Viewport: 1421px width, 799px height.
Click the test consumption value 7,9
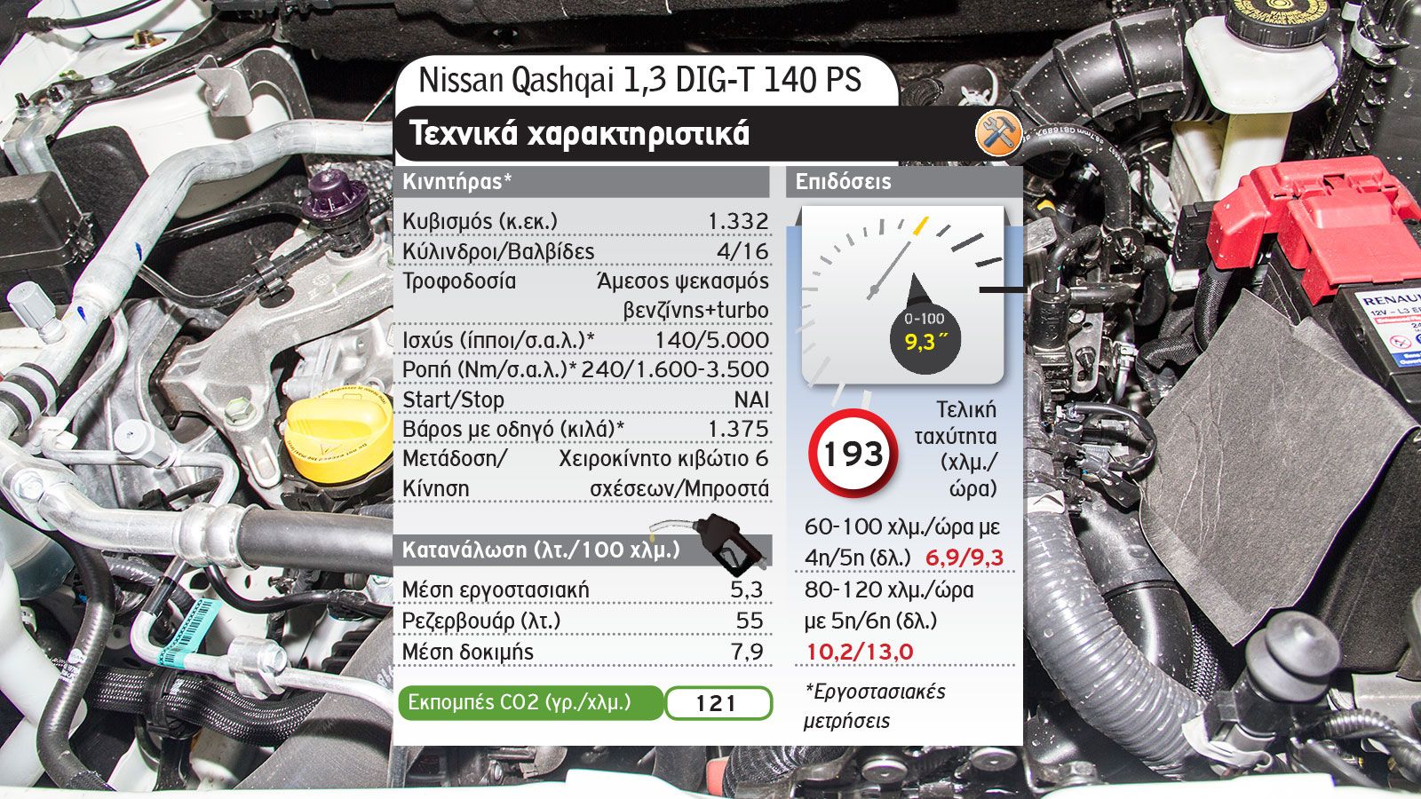(747, 652)
